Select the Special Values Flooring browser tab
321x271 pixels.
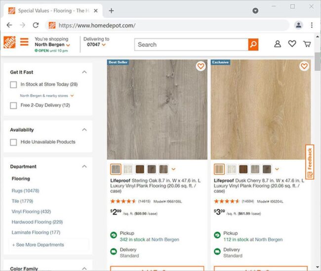[53, 11]
